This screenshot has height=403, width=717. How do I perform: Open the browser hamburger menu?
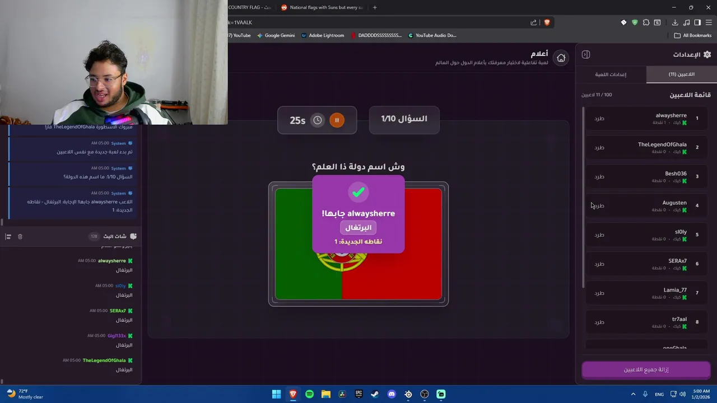click(709, 22)
